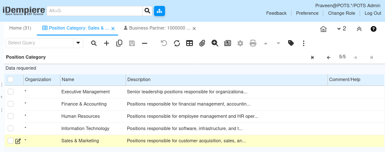Open help with question mark icon
Image resolution: width=385 pixels, height=152 pixels.
click(374, 29)
